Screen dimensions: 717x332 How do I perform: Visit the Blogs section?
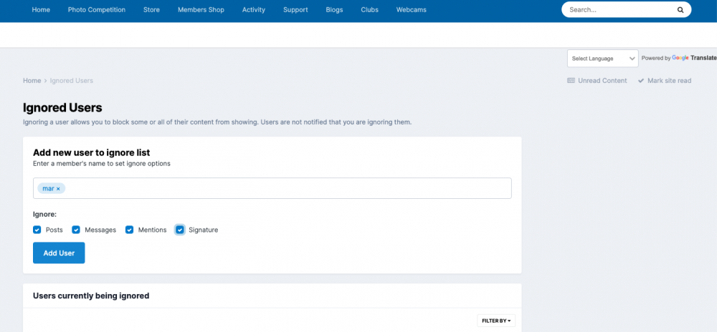point(334,10)
